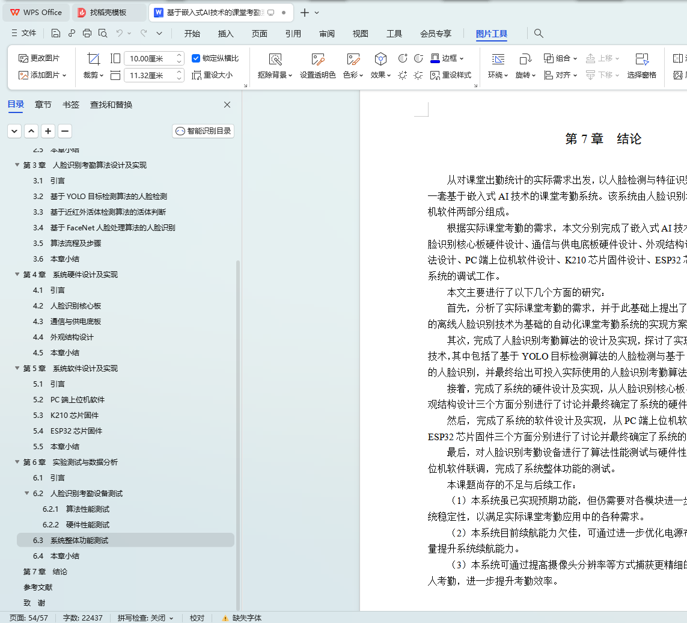
Task: Click the Redo arrow icon
Action: click(144, 33)
